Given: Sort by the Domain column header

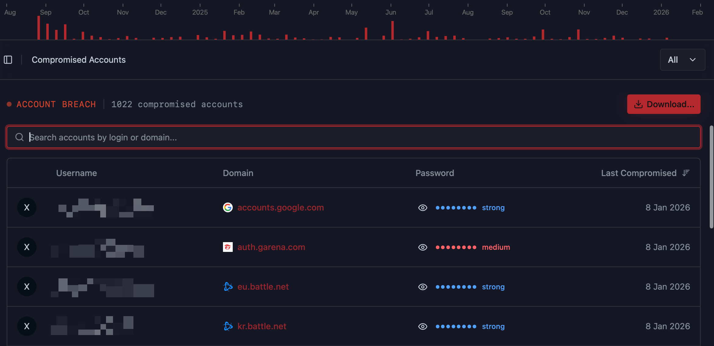Looking at the screenshot, I should pos(238,173).
